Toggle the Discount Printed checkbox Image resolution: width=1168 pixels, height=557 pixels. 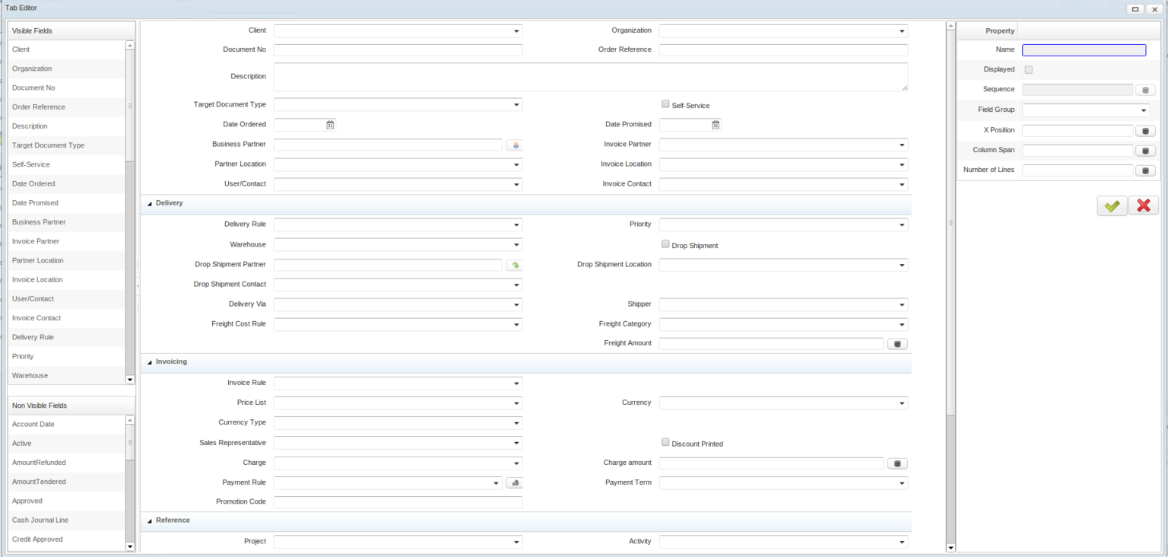coord(665,442)
